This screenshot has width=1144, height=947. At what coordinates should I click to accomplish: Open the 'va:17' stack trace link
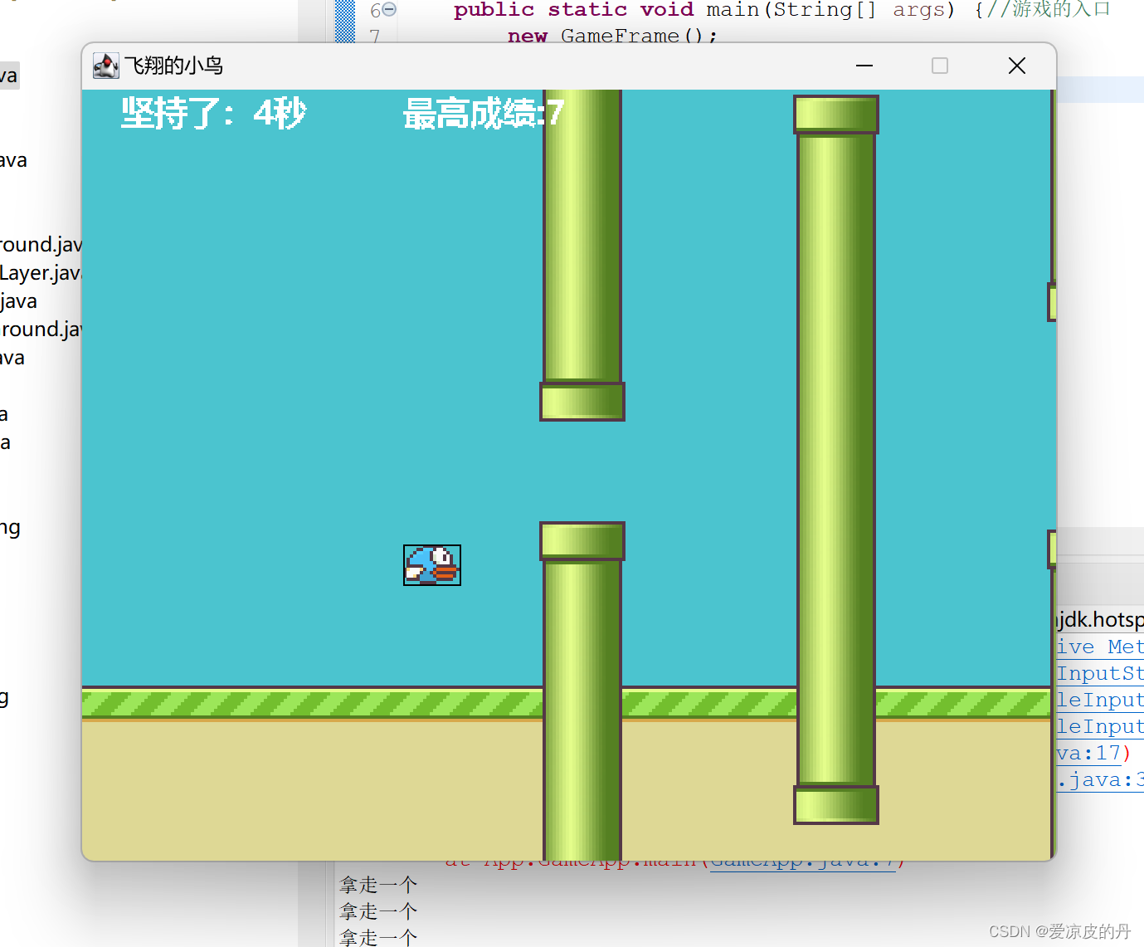point(1089,754)
